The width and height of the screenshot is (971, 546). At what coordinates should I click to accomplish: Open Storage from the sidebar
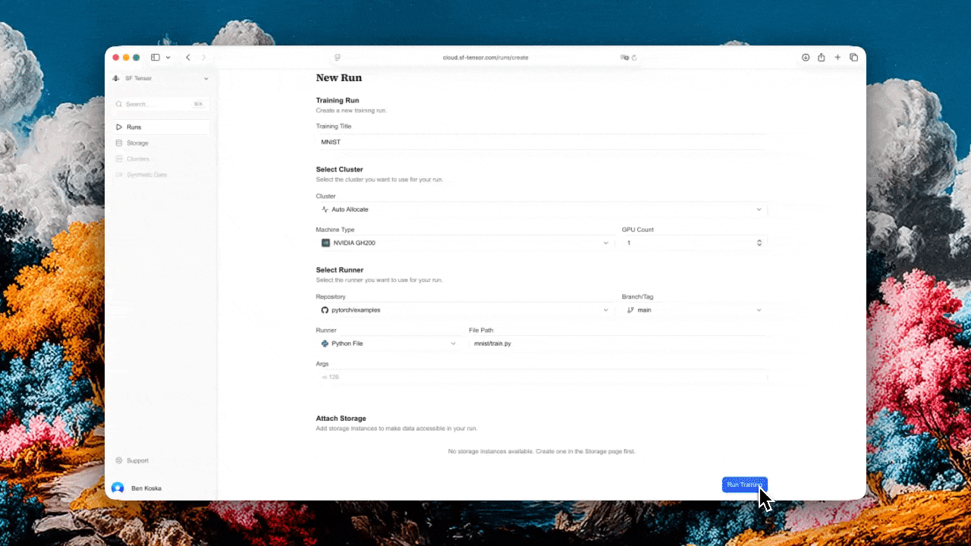tap(137, 143)
